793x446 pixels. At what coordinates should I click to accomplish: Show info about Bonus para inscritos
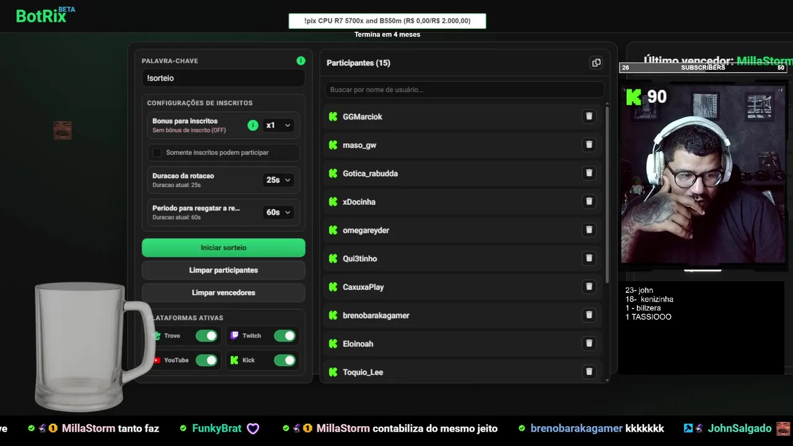coord(253,125)
